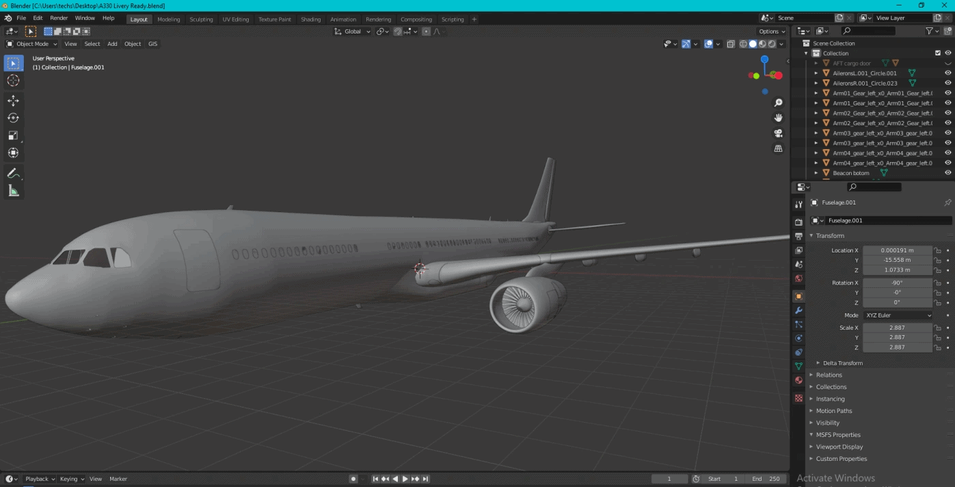The height and width of the screenshot is (487, 955).
Task: Switch to perspective/orthographic grid icon
Action: 778,148
